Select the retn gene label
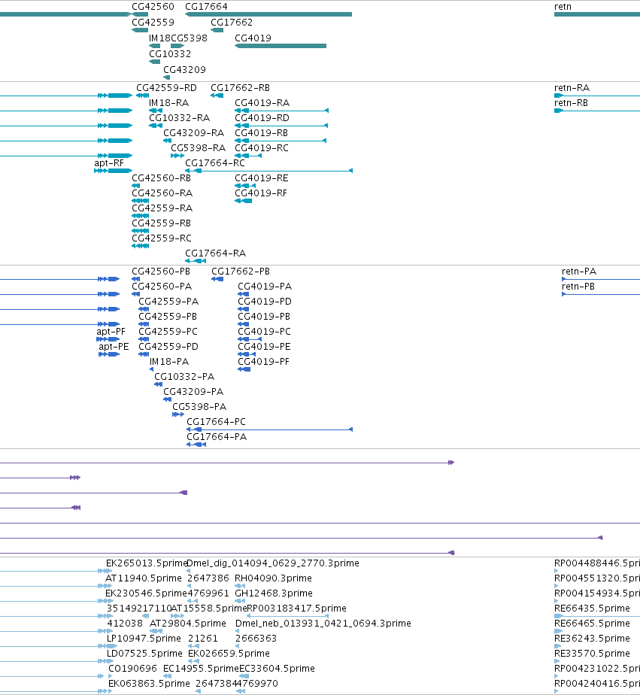This screenshot has width=640, height=695. coord(563,7)
